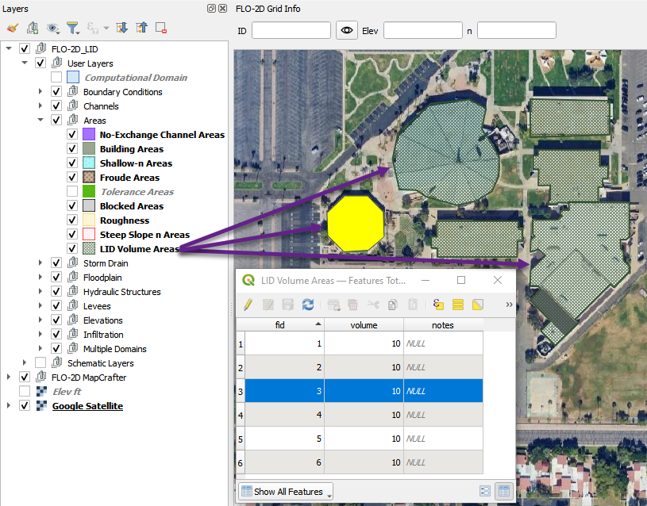The height and width of the screenshot is (506, 647).
Task: Sort table by the volume column header
Action: pyautogui.click(x=364, y=324)
